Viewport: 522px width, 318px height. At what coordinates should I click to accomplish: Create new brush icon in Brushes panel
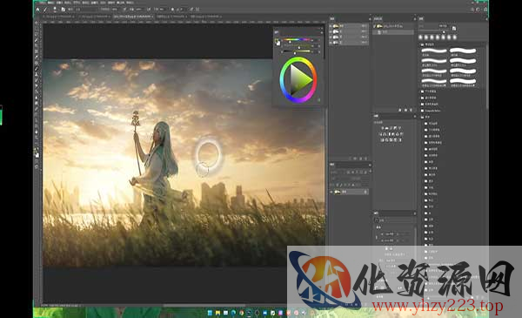pyautogui.click(x=454, y=29)
